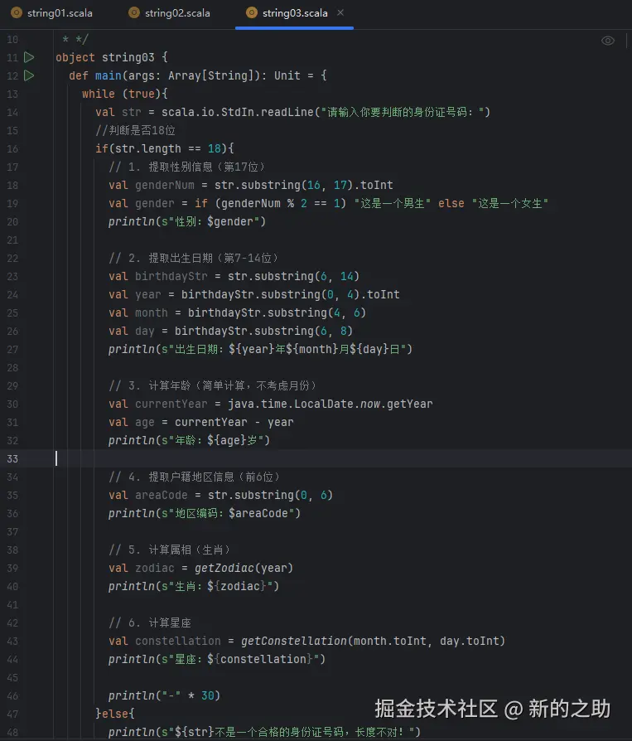Click 'getZodiac' call on line 39
The height and width of the screenshot is (741, 632).
(224, 568)
